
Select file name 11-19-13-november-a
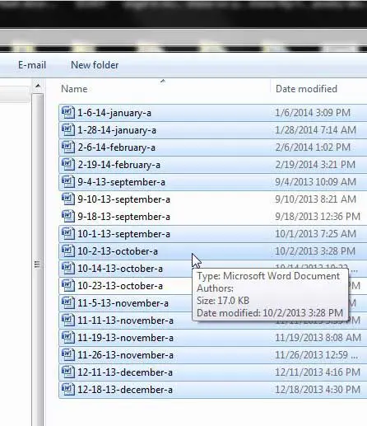coord(125,338)
